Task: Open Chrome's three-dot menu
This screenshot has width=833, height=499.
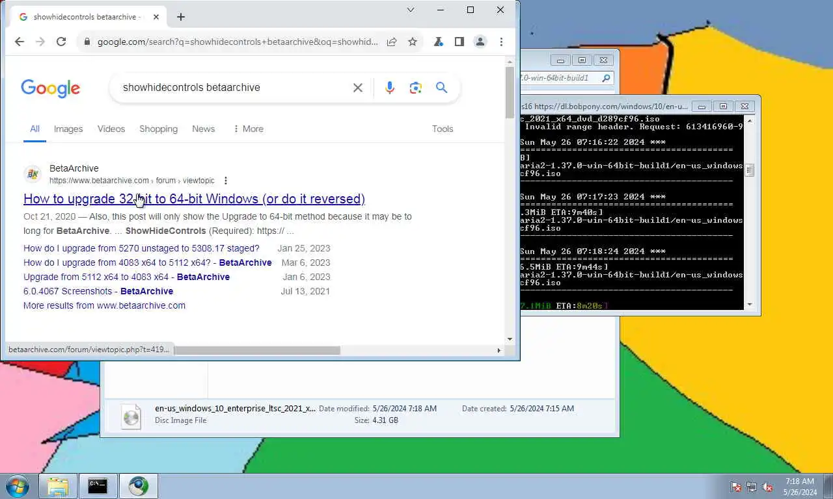Action: click(501, 42)
